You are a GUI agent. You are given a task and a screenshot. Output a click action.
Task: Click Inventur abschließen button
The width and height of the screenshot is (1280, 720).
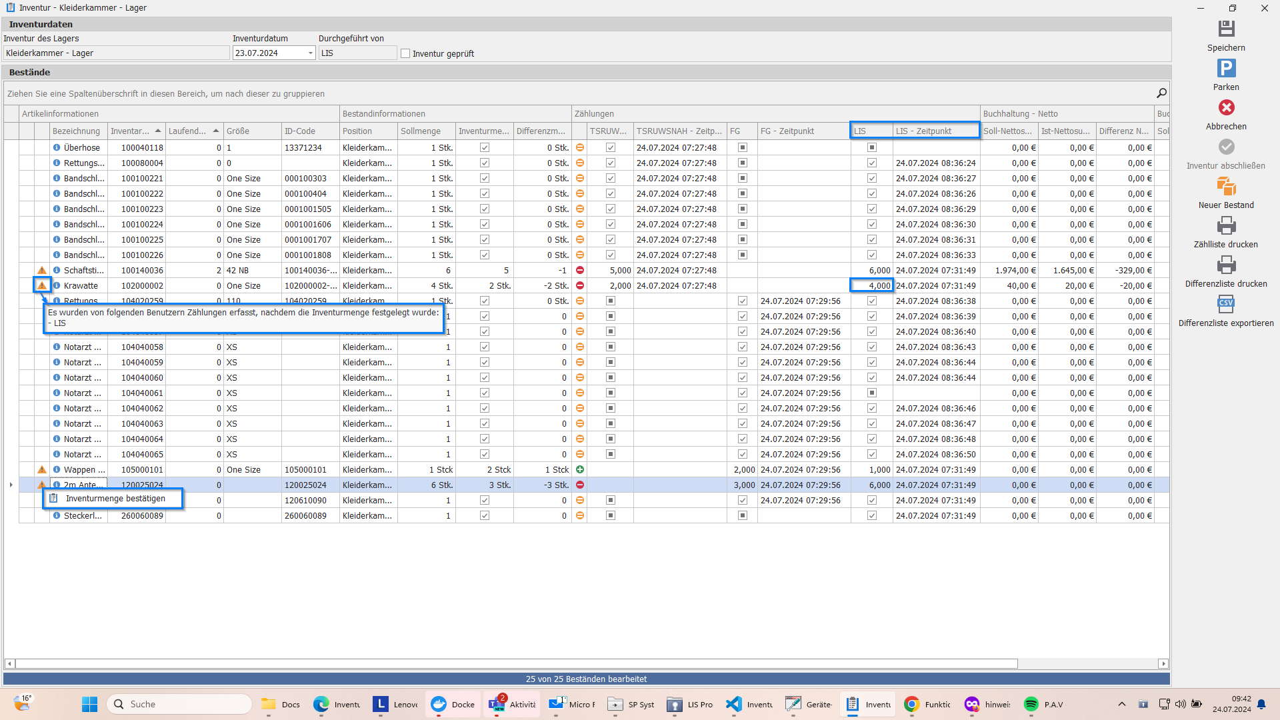point(1226,147)
